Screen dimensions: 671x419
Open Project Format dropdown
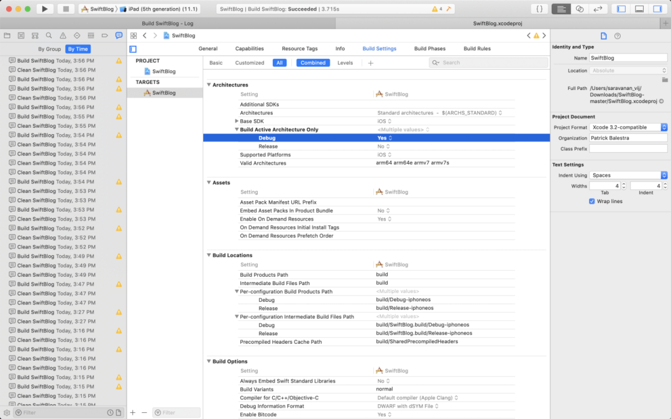click(628, 127)
